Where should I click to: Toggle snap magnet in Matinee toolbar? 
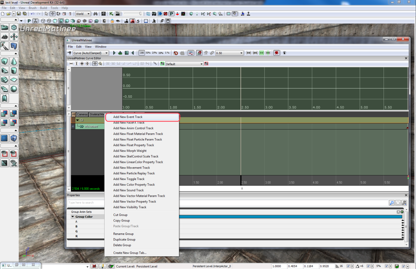point(199,53)
